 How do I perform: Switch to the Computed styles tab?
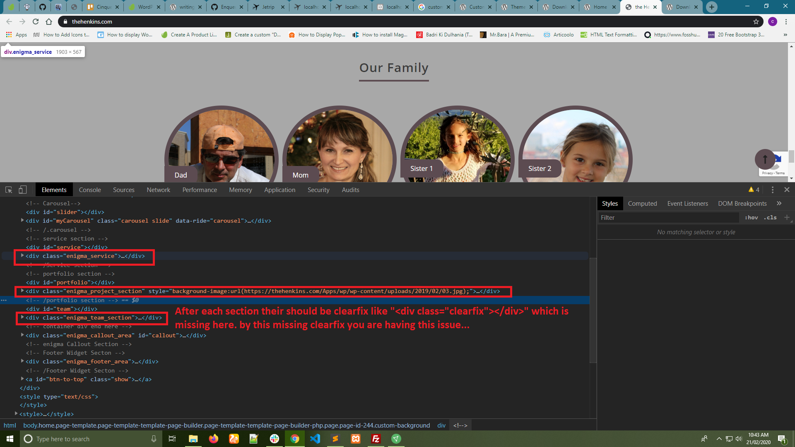642,204
